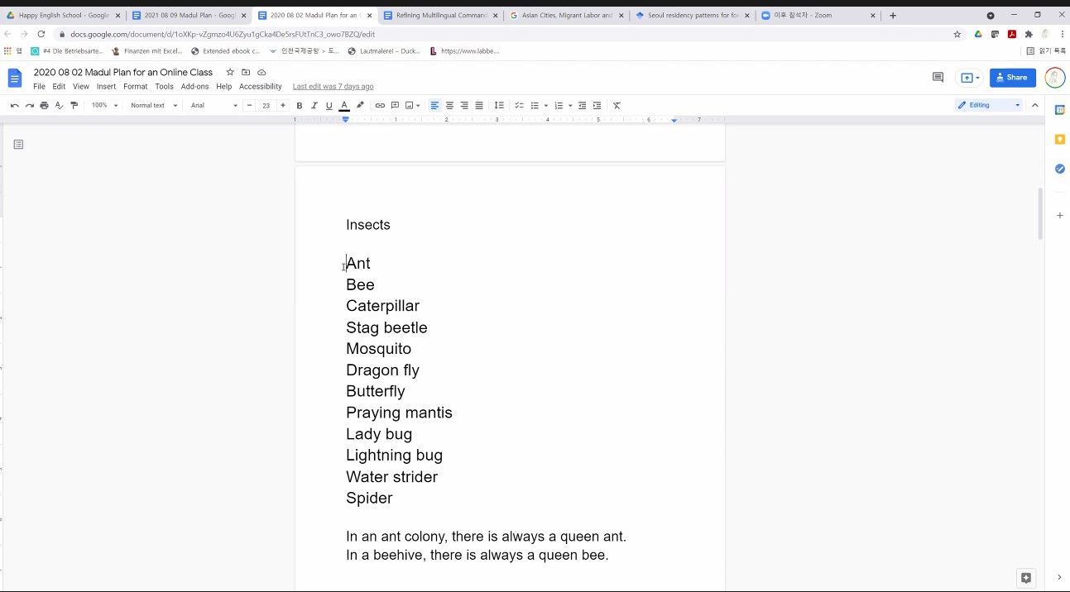
Task: Expand the Arial font dropdown
Action: point(214,106)
